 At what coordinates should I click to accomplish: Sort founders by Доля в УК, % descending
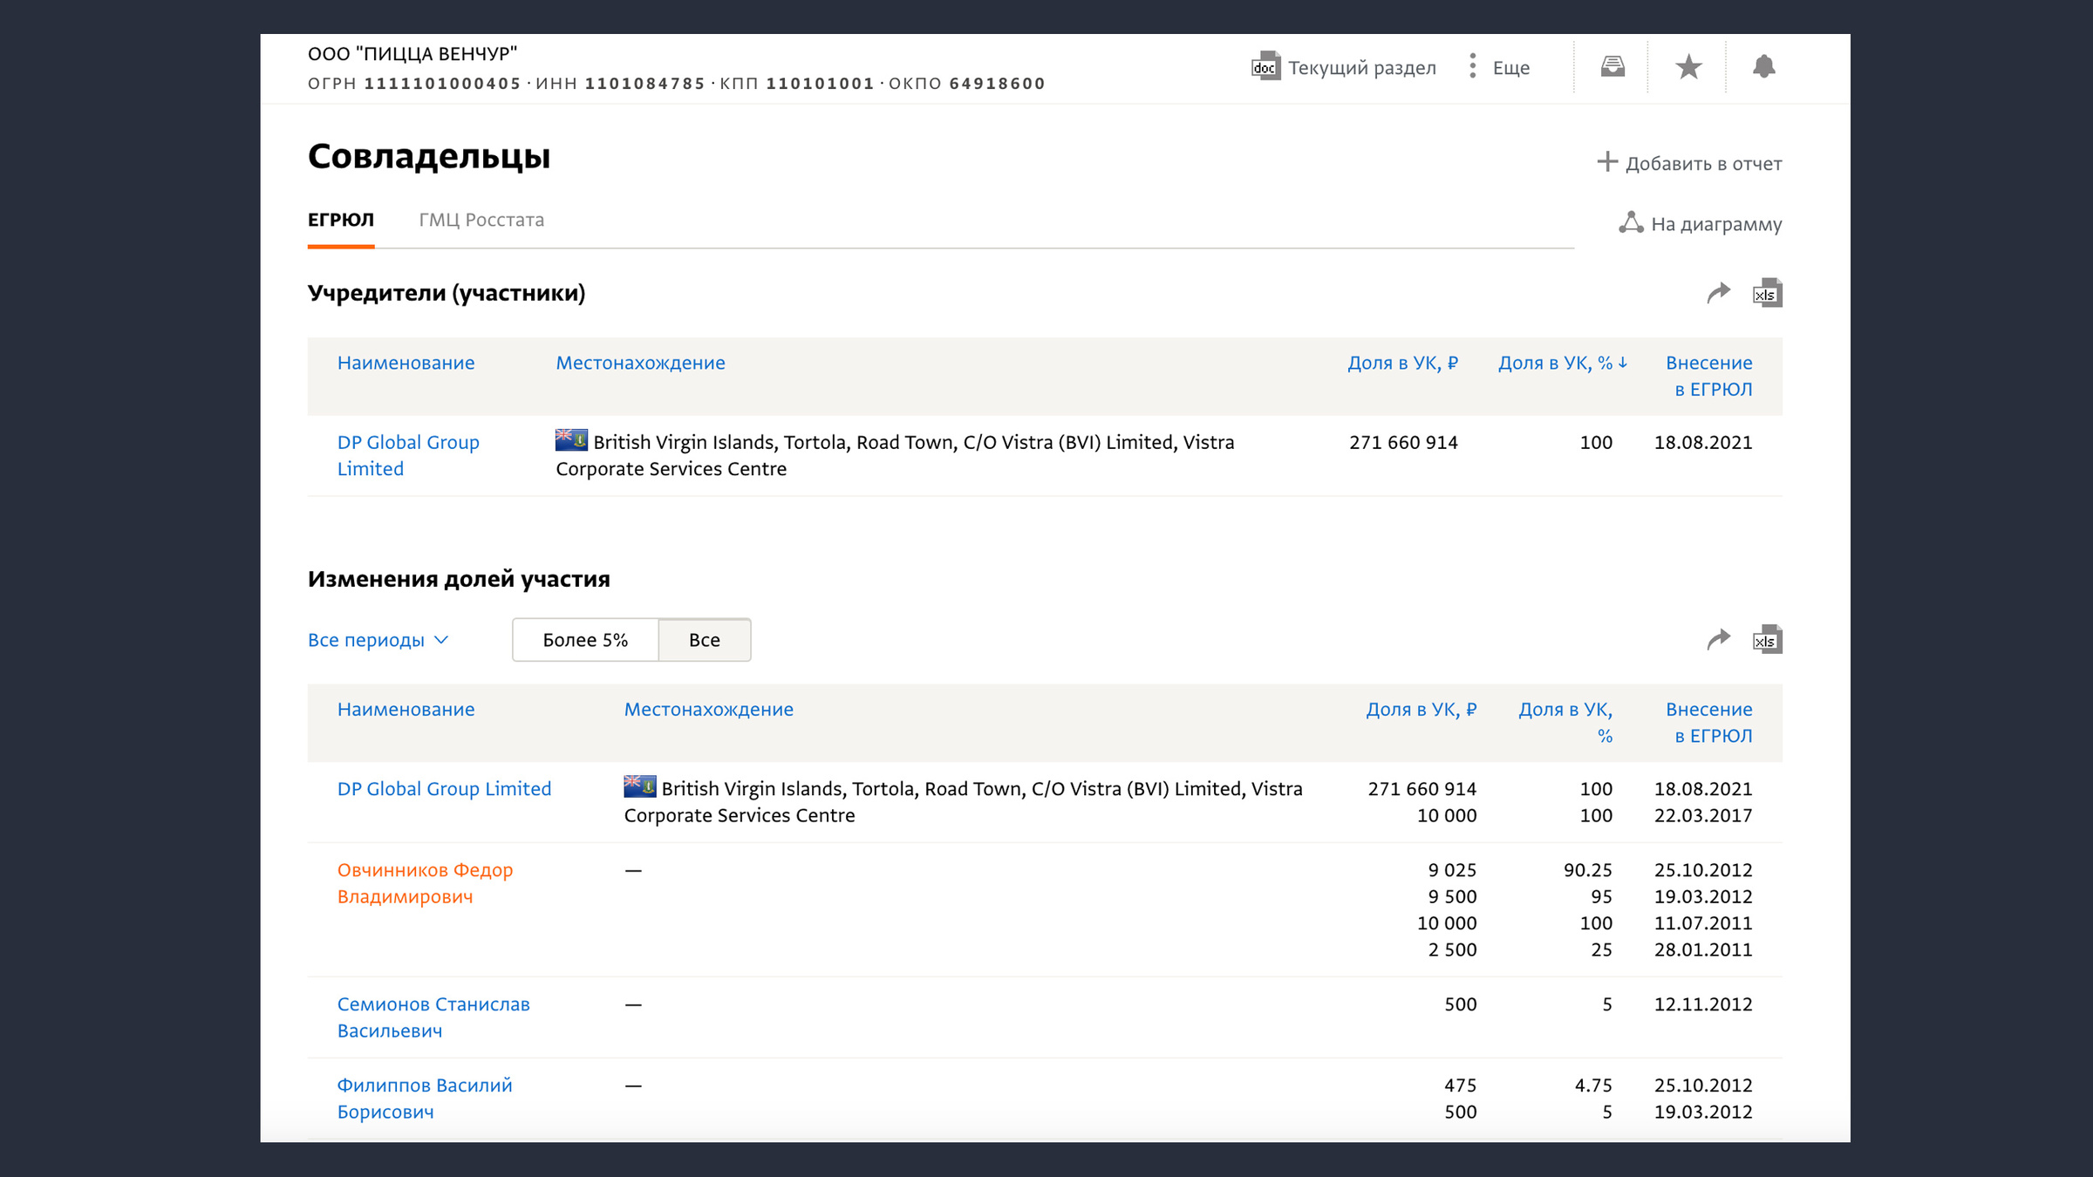[1563, 363]
